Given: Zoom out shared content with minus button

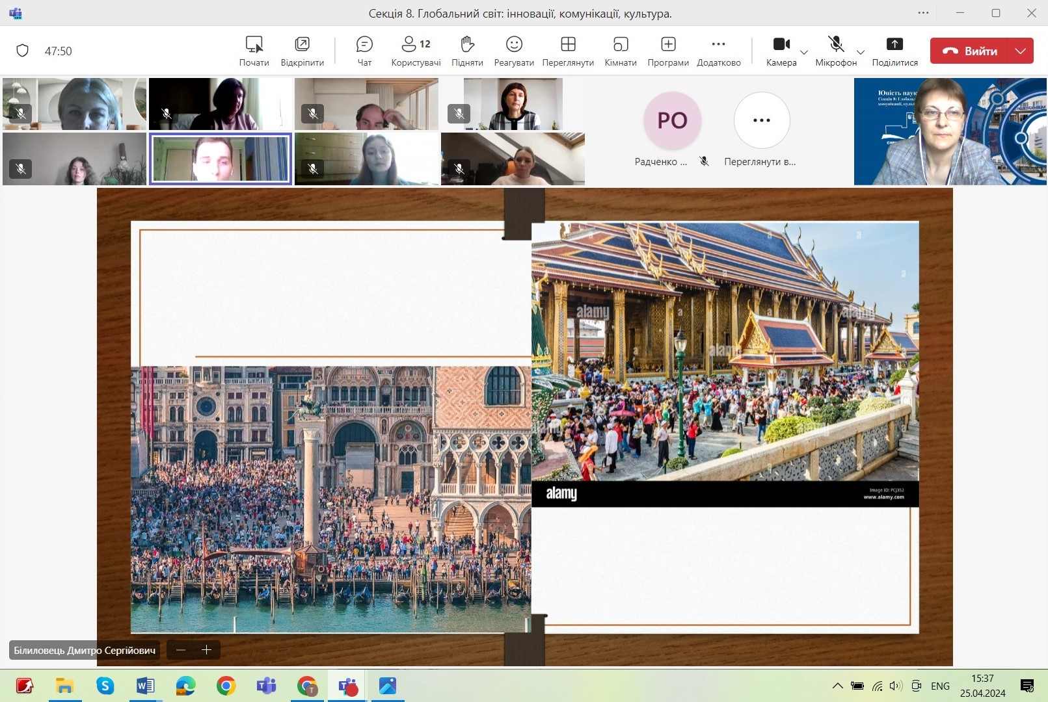Looking at the screenshot, I should coord(181,650).
